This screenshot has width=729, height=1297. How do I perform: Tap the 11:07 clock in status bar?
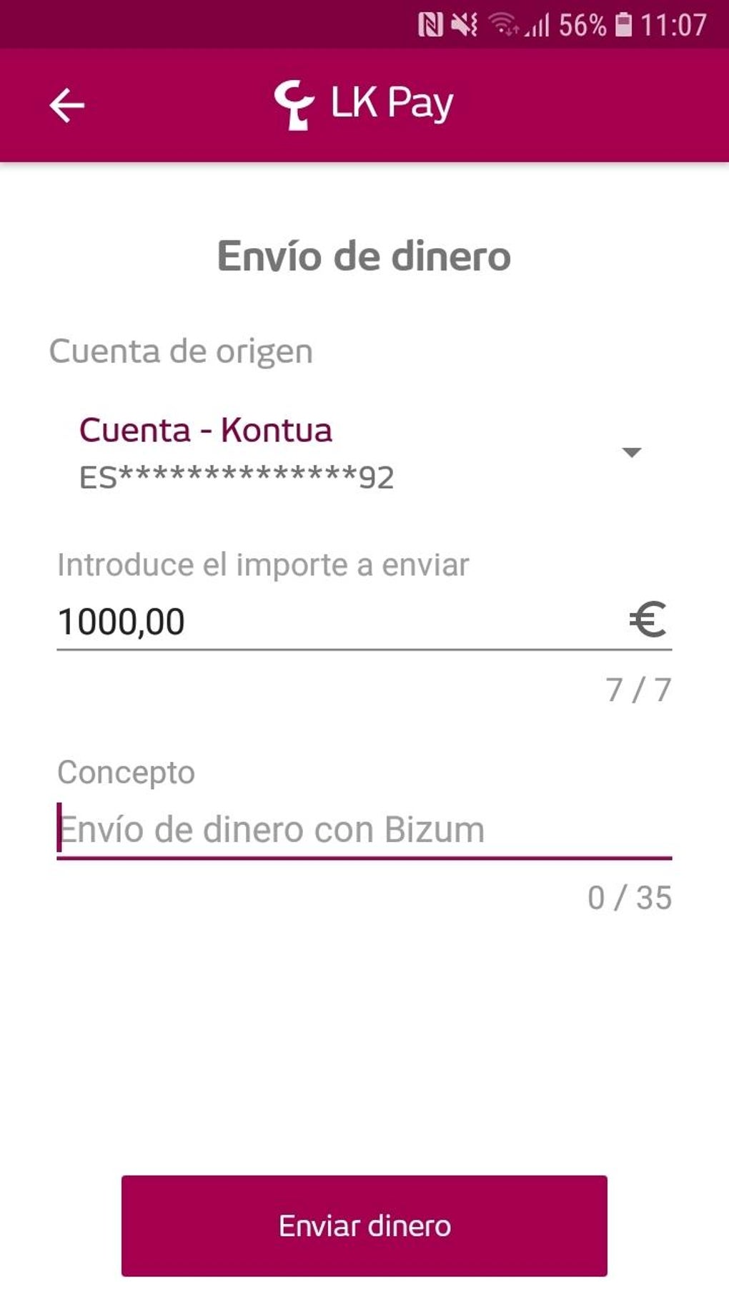[673, 26]
